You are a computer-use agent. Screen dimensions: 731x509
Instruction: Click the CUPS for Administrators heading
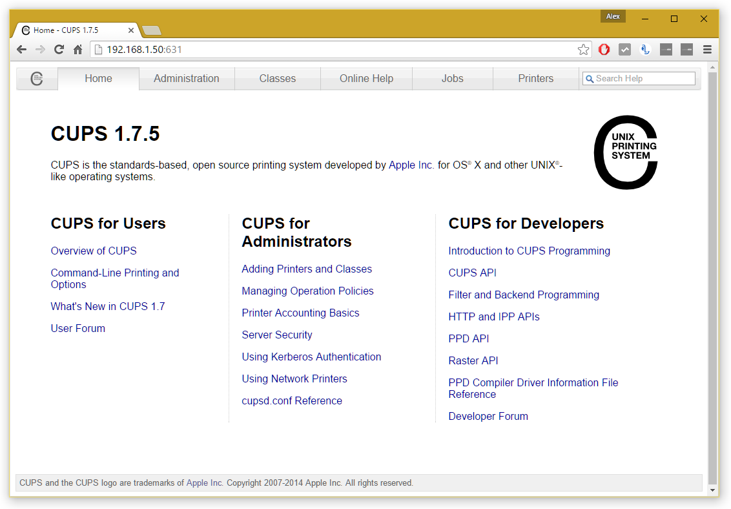click(x=296, y=232)
